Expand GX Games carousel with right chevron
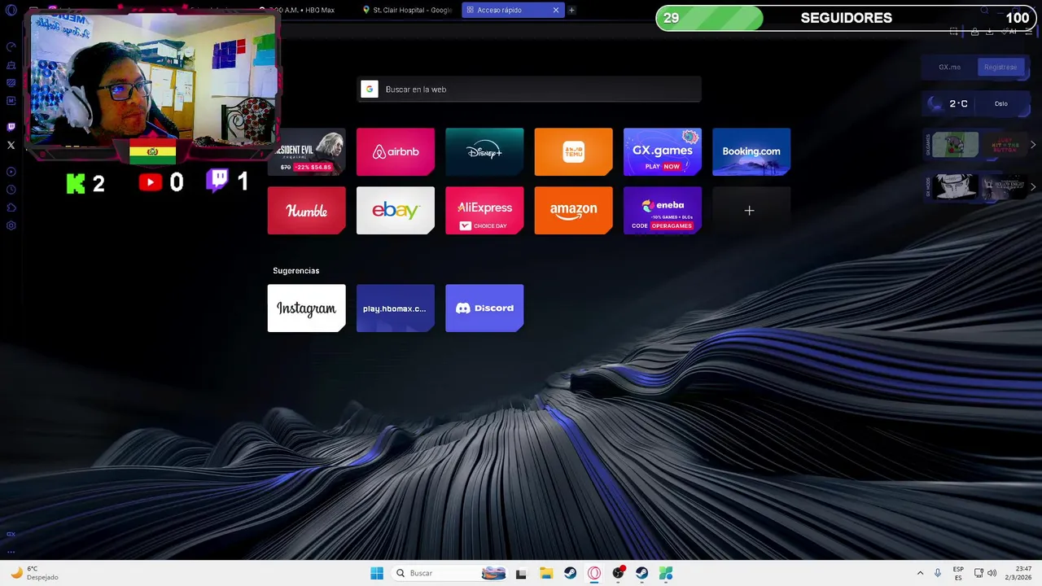 pyautogui.click(x=1033, y=145)
